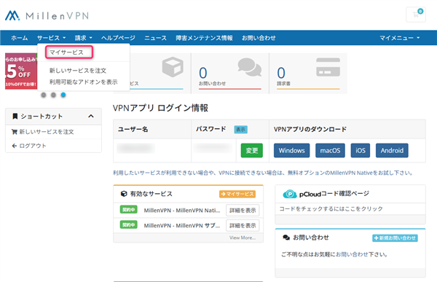
Task: Select マイサービス from the dropdown
Action: pyautogui.click(x=66, y=52)
